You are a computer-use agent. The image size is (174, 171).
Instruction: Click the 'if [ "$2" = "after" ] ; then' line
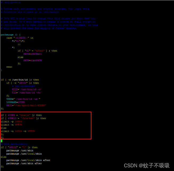tap(38, 51)
